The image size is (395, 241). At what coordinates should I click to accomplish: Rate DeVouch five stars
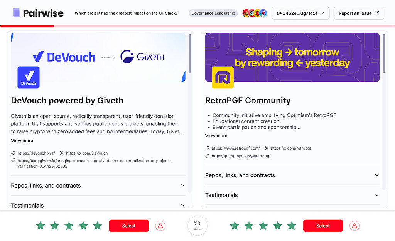97,226
